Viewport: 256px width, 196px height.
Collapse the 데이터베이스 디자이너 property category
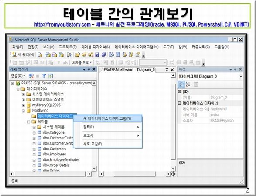pos(179,103)
